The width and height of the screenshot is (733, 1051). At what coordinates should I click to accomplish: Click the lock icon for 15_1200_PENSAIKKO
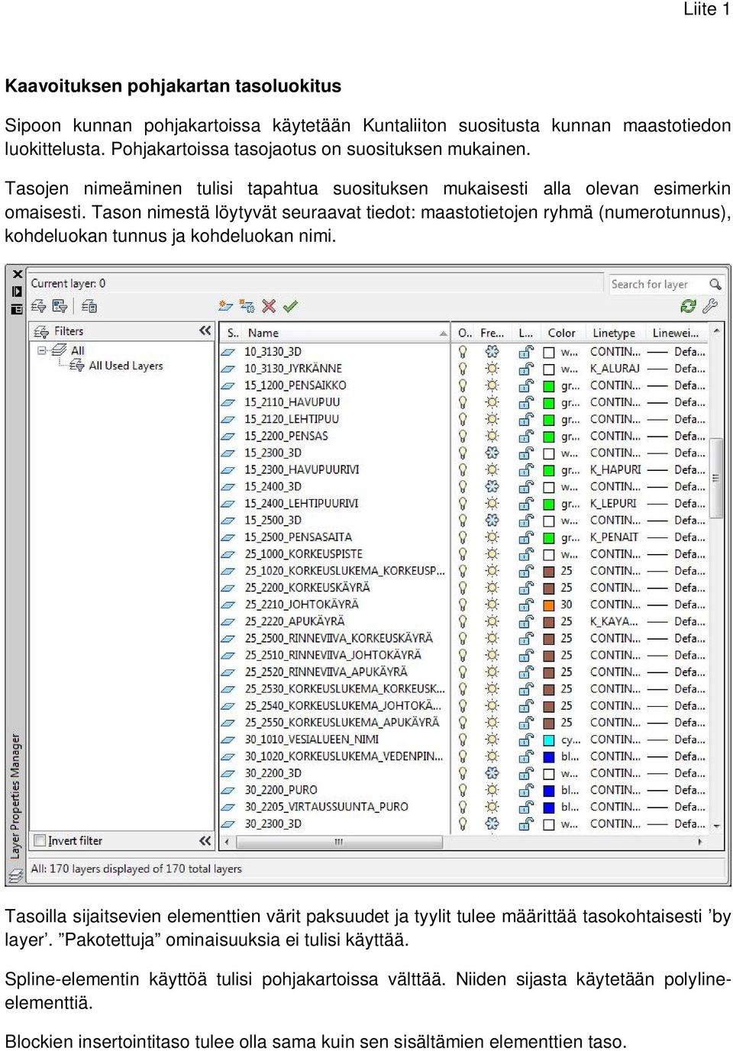(x=526, y=385)
